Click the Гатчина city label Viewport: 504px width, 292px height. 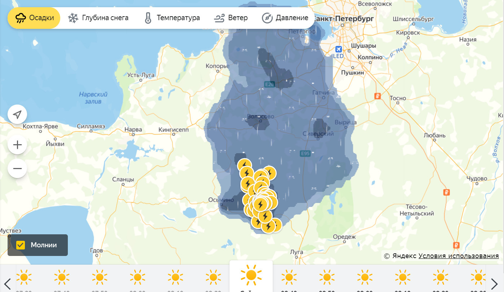(x=323, y=93)
